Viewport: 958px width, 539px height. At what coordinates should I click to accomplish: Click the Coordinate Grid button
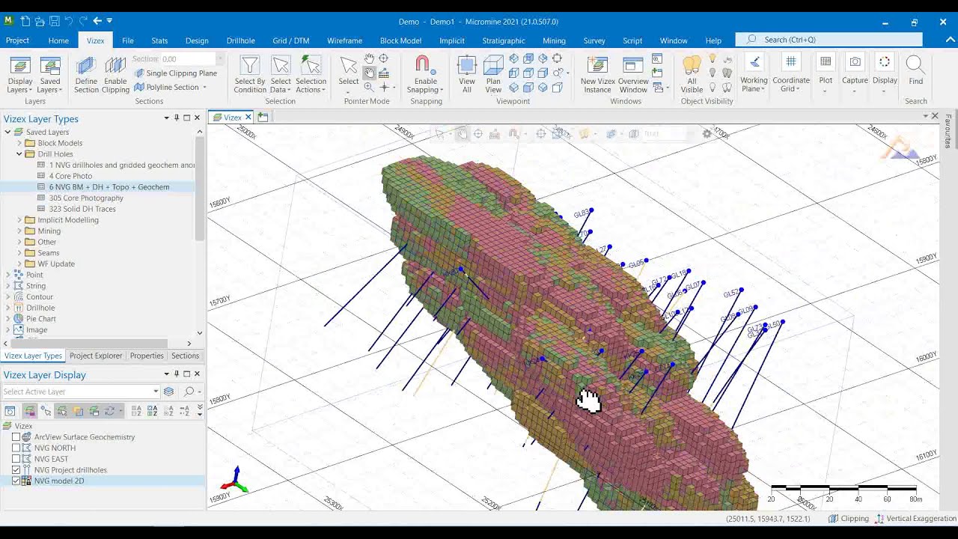click(791, 74)
